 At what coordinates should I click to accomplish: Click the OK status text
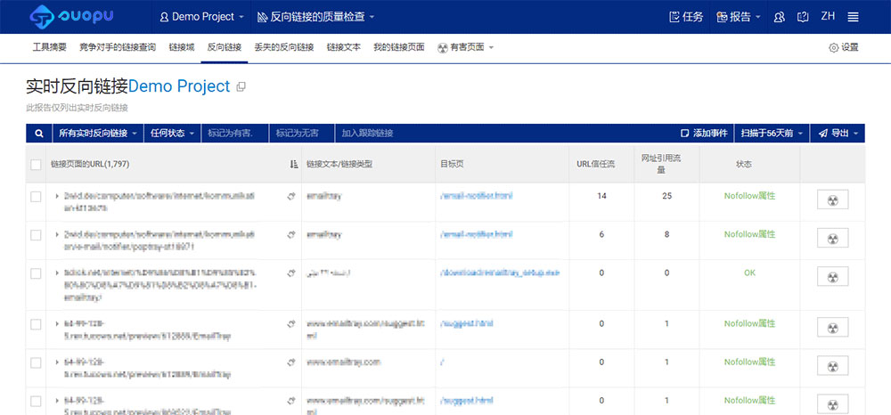749,273
